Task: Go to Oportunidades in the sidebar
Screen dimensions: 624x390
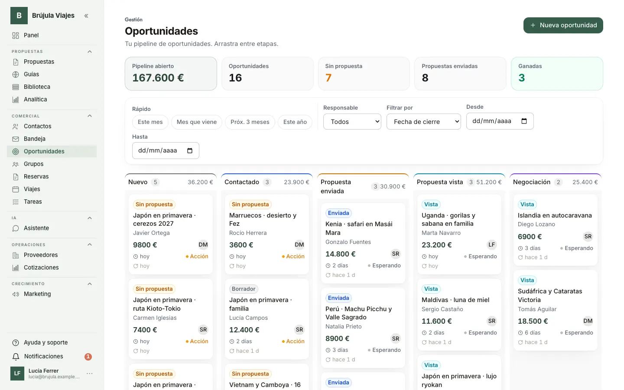Action: (x=52, y=152)
